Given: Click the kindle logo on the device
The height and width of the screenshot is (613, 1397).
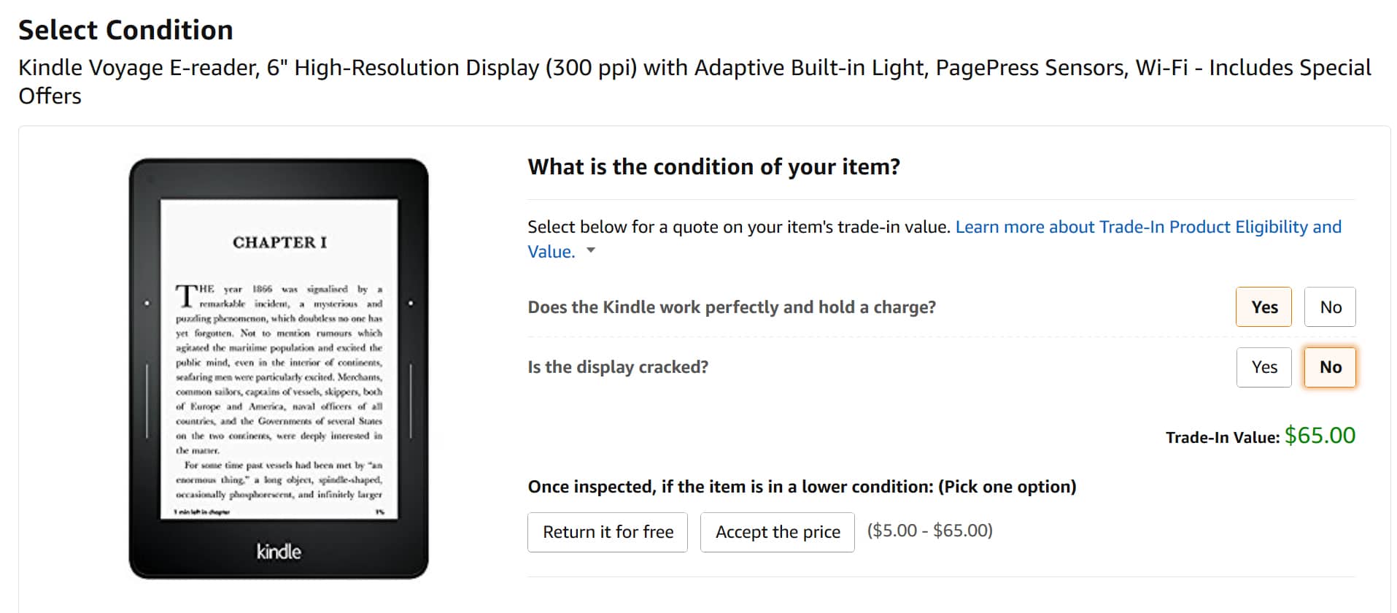Looking at the screenshot, I should pos(279,551).
